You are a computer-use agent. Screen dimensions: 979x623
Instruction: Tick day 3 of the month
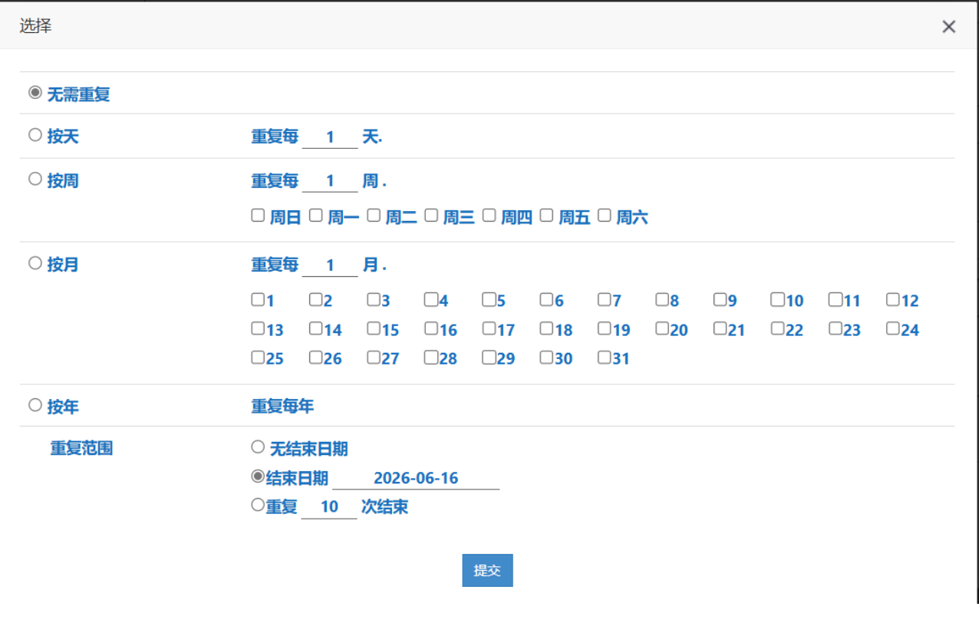point(373,299)
